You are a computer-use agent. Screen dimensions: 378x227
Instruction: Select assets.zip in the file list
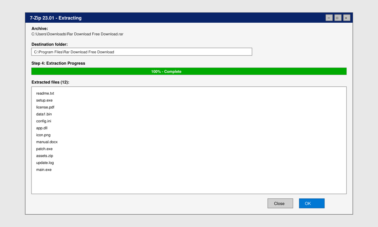point(45,156)
